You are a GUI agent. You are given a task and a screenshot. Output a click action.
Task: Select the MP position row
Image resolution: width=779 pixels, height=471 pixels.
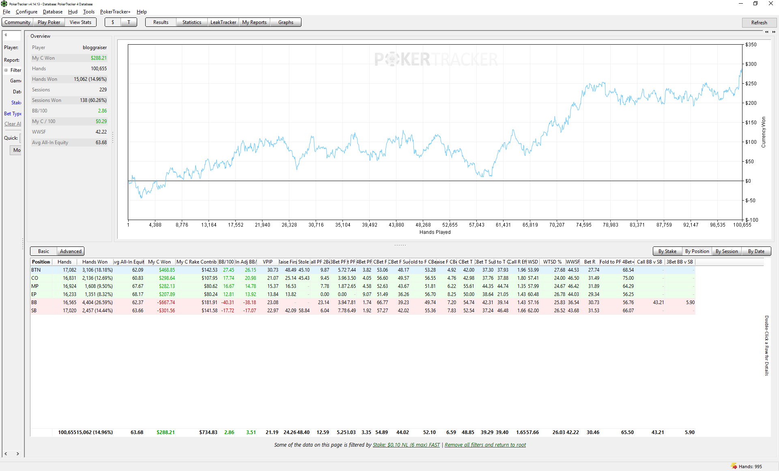pyautogui.click(x=363, y=286)
